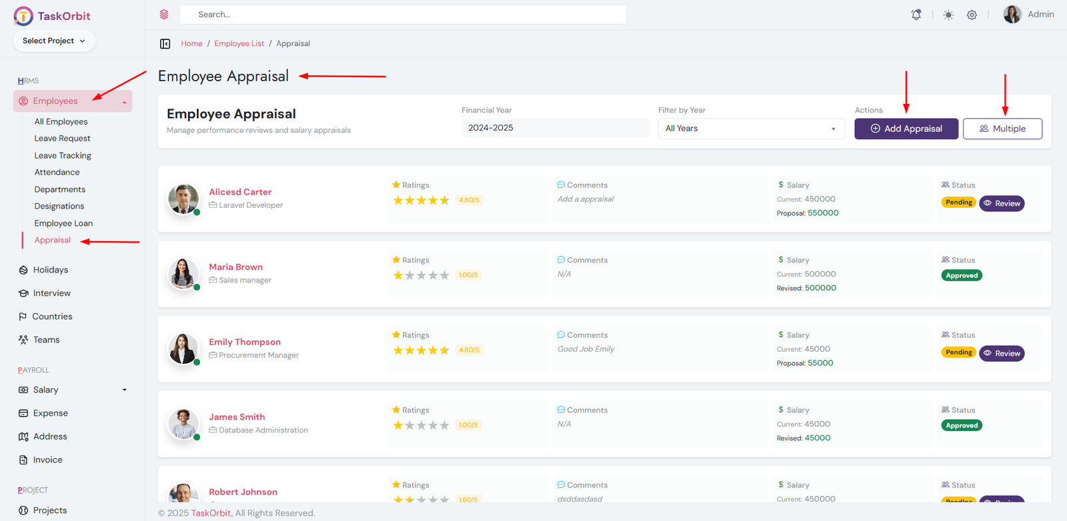This screenshot has width=1067, height=521.
Task: Expand the Select Project dropdown
Action: [x=54, y=41]
